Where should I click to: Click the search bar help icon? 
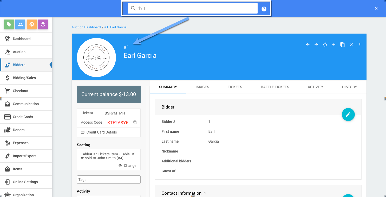pyautogui.click(x=264, y=9)
